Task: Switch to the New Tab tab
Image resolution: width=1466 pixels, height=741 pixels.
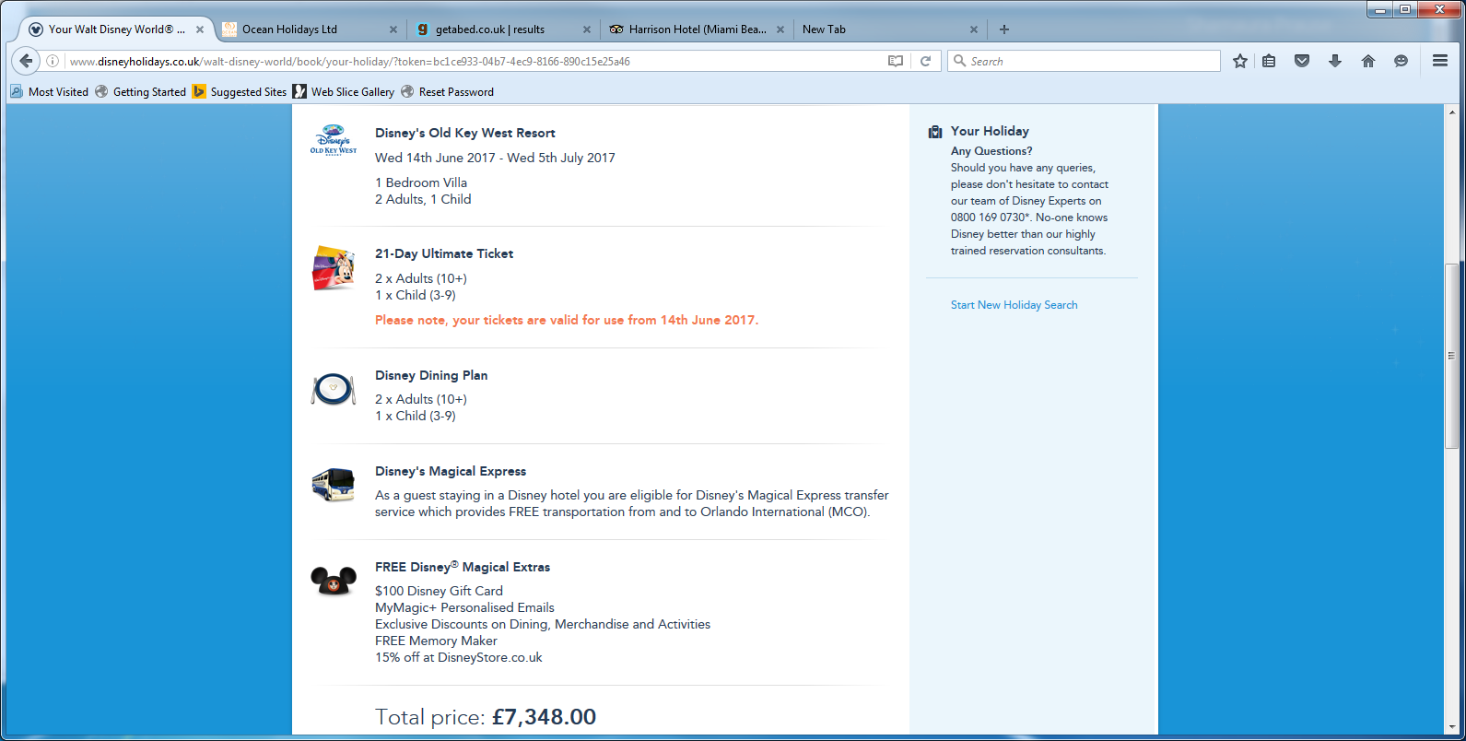Action: click(889, 29)
